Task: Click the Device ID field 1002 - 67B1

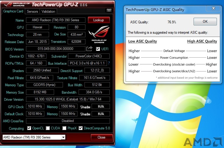Action: coord(36,56)
